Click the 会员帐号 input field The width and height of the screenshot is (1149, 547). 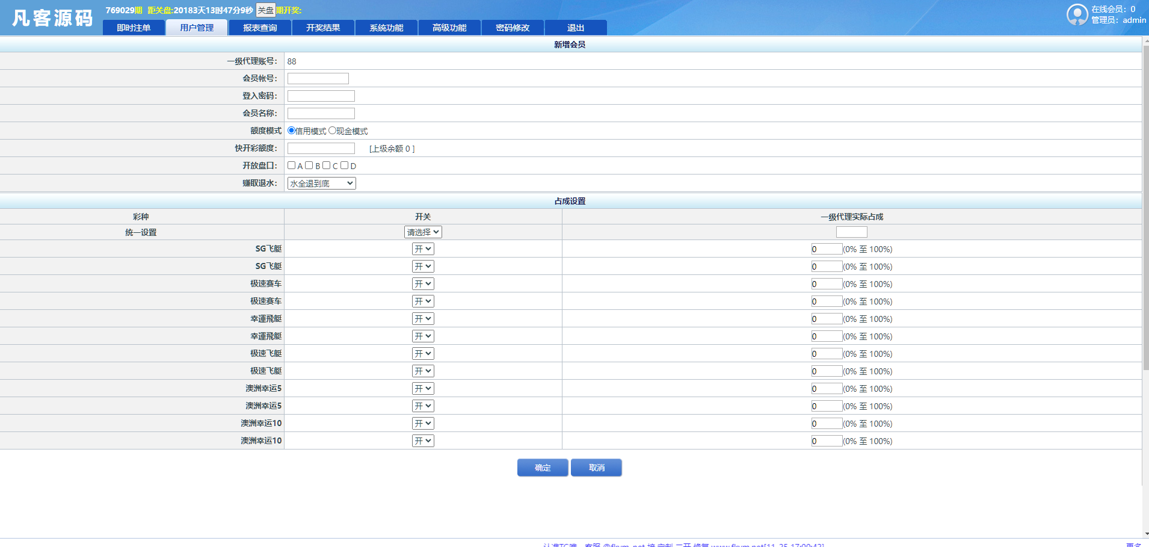tap(318, 78)
